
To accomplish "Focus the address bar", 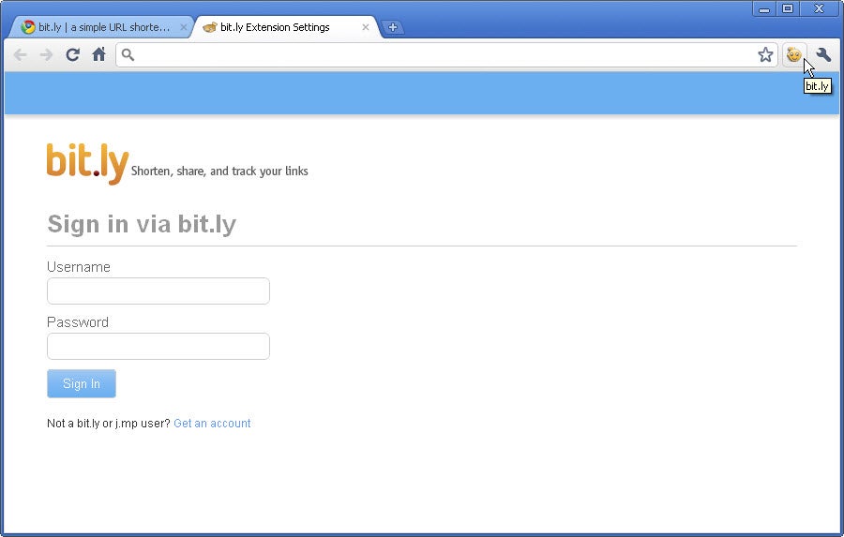I will click(x=445, y=54).
